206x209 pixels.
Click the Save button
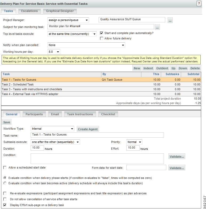tap(7, 122)
